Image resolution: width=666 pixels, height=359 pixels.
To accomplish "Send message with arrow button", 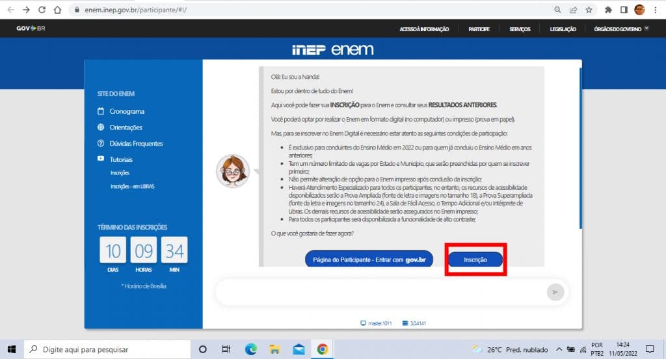I will (555, 292).
